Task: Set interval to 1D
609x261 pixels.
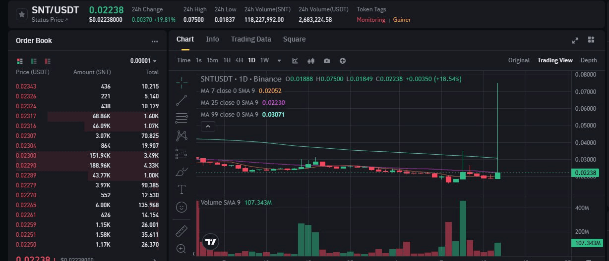Action: 251,60
